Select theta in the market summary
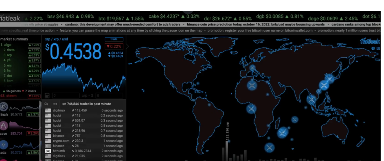Screen dimensions: 384x161 pyautogui.click(x=9, y=50)
